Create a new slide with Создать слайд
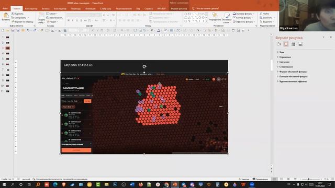The height and width of the screenshot is (188, 335). click(x=41, y=18)
